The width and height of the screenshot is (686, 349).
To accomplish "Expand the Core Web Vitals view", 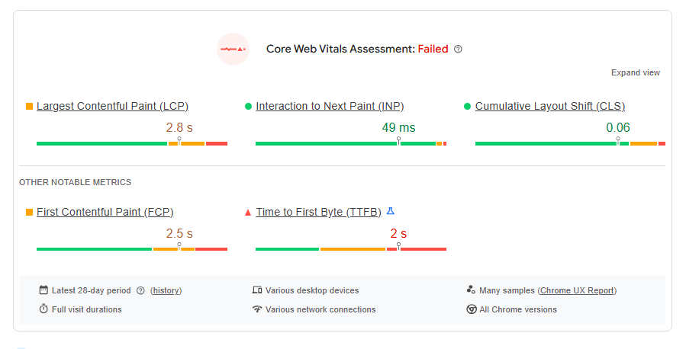I will [635, 72].
